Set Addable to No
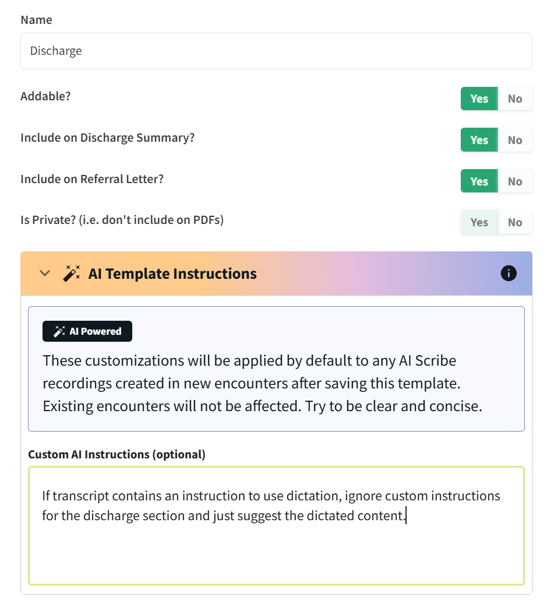 (515, 99)
